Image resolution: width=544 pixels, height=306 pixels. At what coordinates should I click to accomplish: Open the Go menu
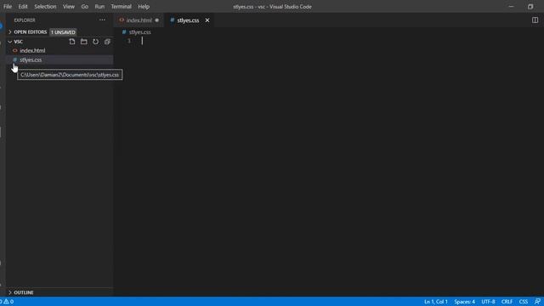point(85,7)
